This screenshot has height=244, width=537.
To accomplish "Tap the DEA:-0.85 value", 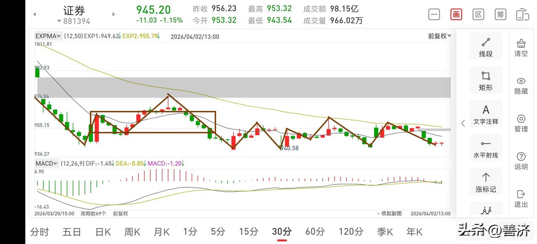I will coord(130,163).
